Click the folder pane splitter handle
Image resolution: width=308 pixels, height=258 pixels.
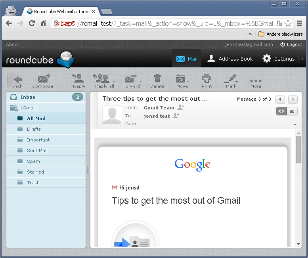pyautogui.click(x=88, y=170)
